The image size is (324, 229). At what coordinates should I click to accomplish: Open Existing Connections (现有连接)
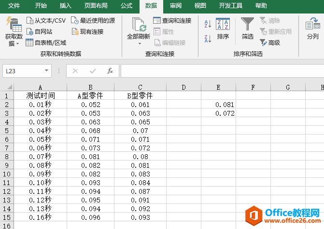point(87,31)
